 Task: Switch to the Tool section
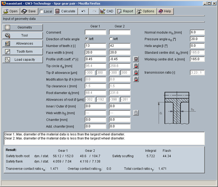(x=22, y=36)
